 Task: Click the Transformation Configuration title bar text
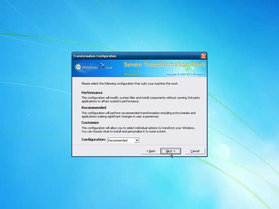pos(95,56)
